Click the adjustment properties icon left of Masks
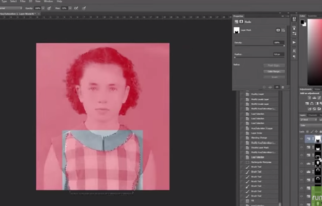 236,22
